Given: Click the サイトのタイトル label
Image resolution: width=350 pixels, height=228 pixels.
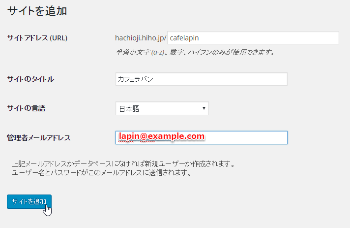Looking at the screenshot, I should click(30, 79).
